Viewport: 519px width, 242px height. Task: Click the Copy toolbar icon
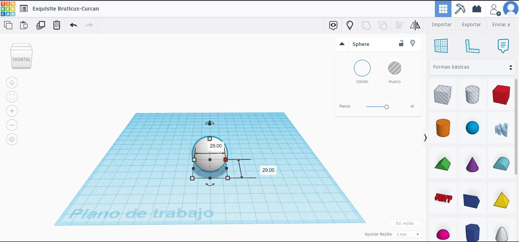pyautogui.click(x=8, y=25)
